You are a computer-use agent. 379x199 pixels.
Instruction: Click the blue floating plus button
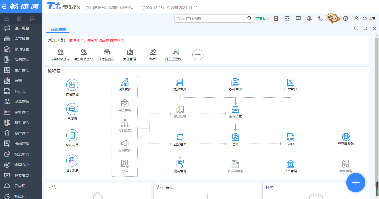pos(356,183)
